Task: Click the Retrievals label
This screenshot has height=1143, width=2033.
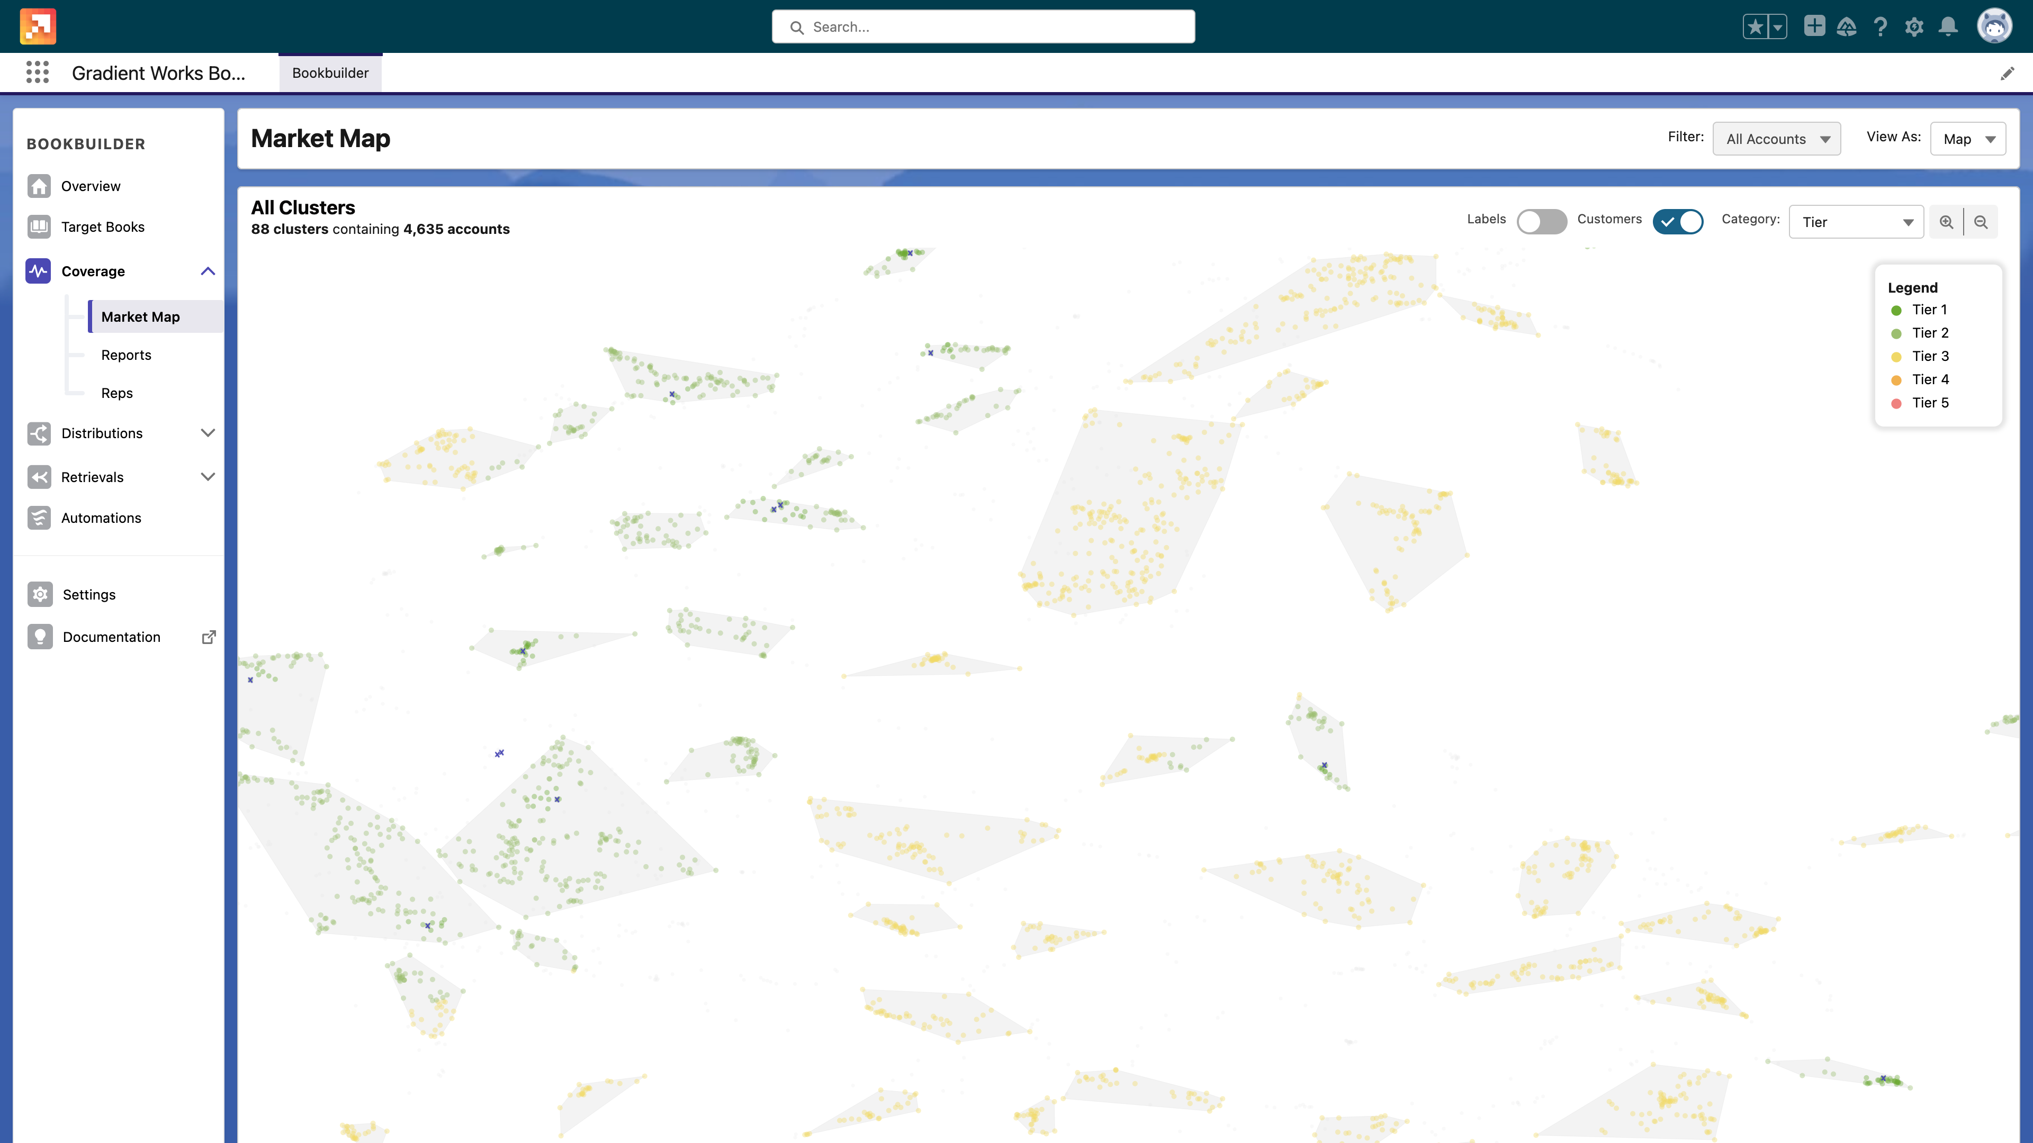Action: pos(92,477)
